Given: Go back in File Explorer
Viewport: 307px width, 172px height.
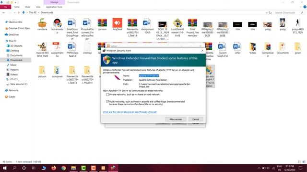Looking at the screenshot, I should click(x=4, y=13).
